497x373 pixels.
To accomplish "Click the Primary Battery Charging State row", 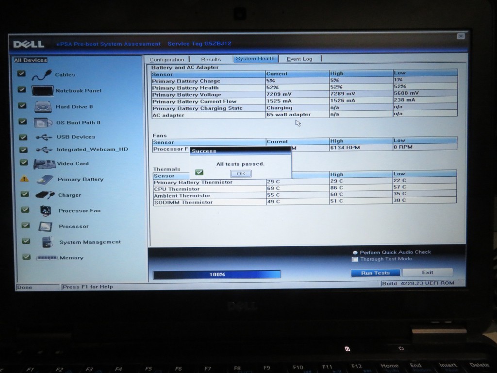I will pyautogui.click(x=304, y=107).
